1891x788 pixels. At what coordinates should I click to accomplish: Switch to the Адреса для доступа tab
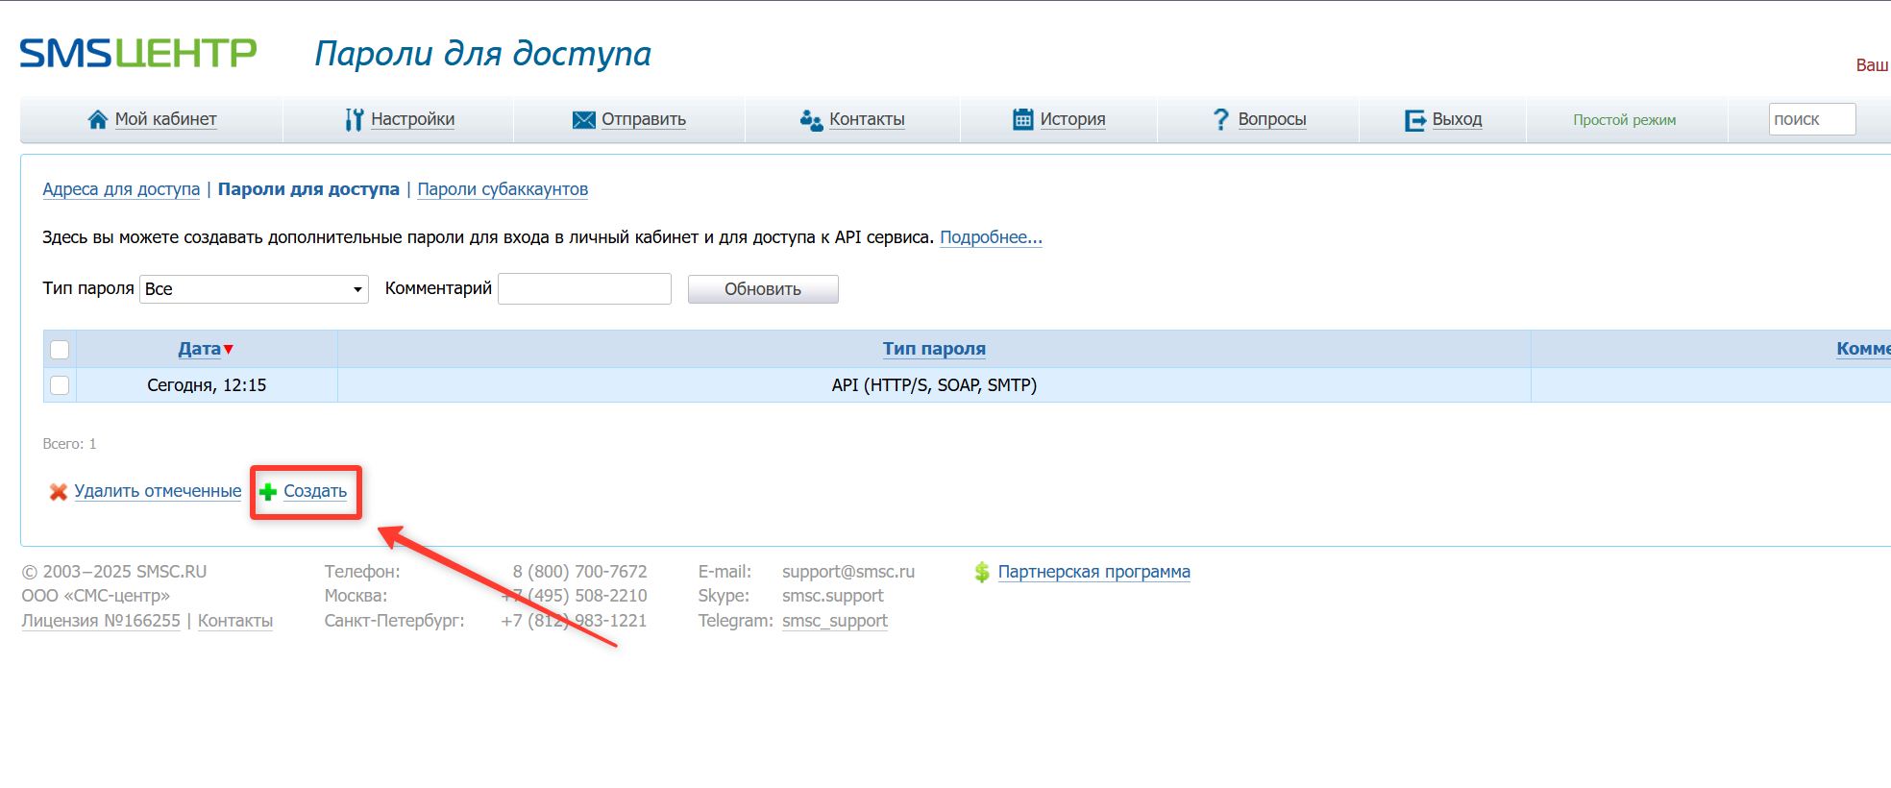[x=121, y=189]
